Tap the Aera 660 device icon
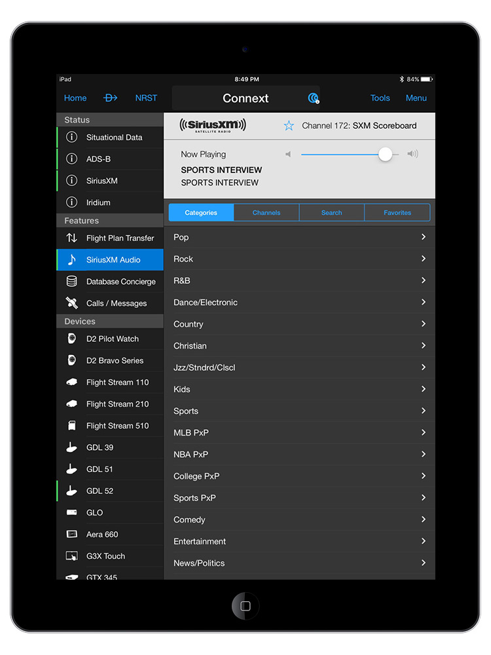The height and width of the screenshot is (655, 491). point(72,534)
